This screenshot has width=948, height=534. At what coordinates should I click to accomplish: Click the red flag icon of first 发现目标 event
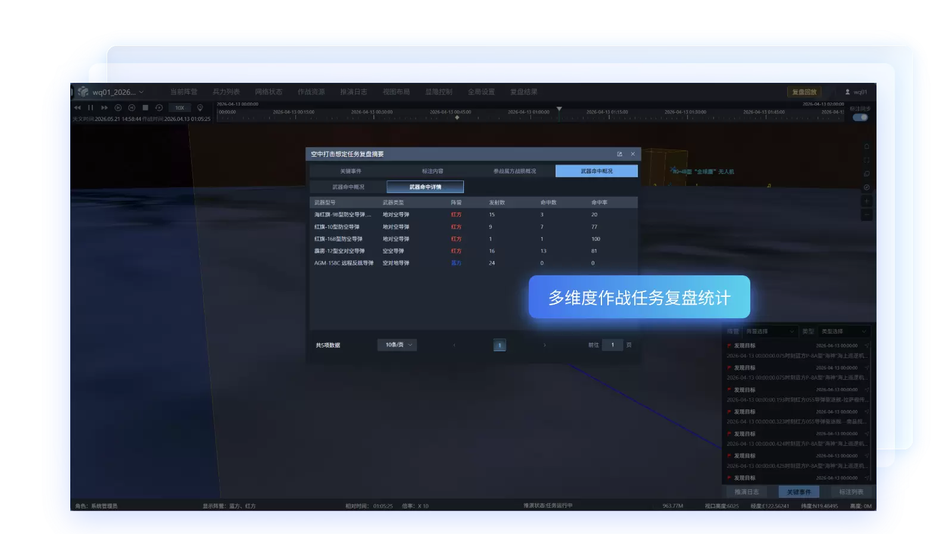(729, 346)
